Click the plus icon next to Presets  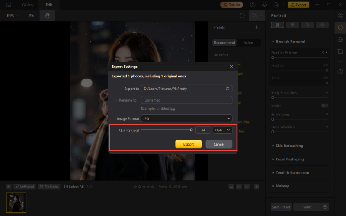point(256,27)
